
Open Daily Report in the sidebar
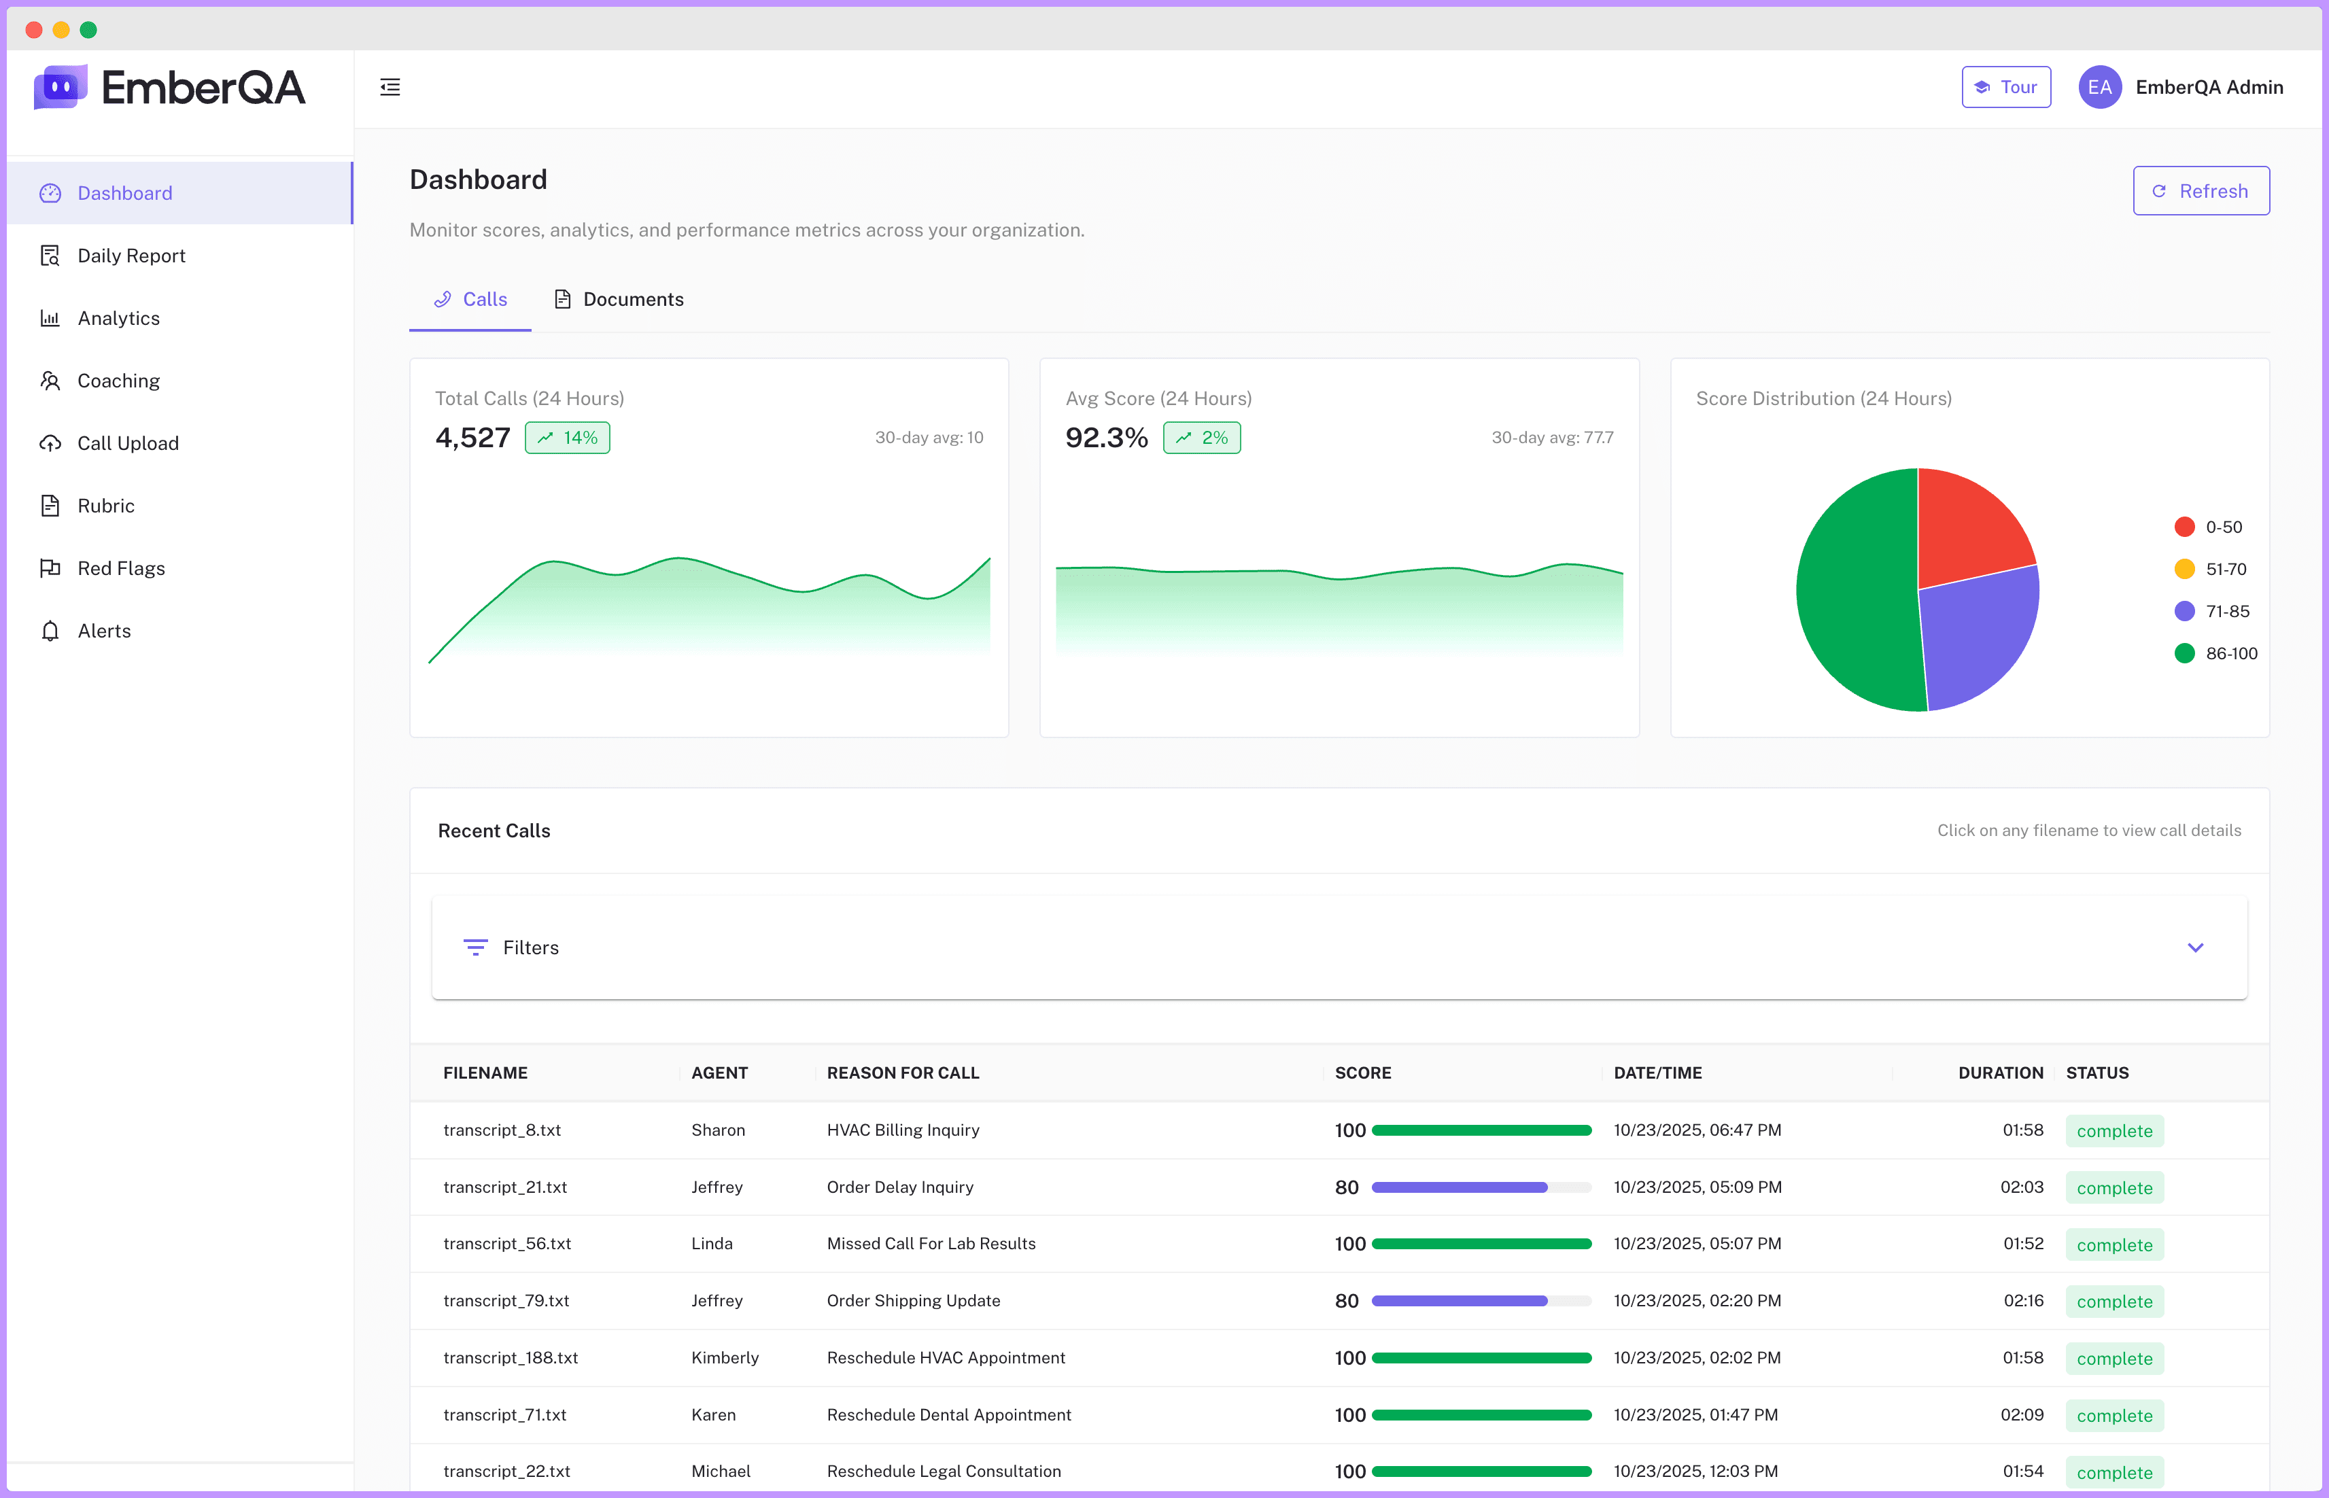[x=179, y=256]
